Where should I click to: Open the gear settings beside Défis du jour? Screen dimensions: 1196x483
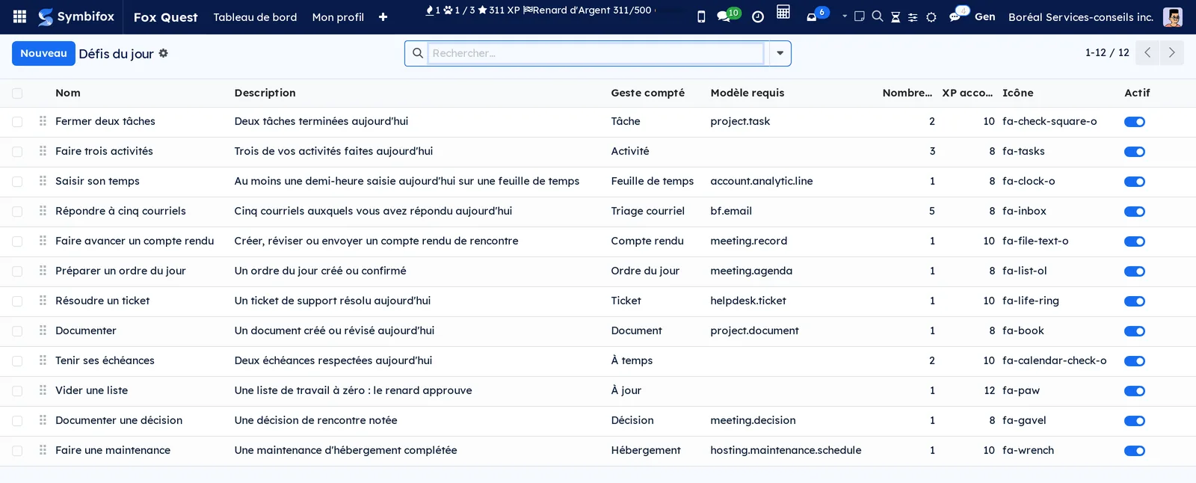pos(164,53)
